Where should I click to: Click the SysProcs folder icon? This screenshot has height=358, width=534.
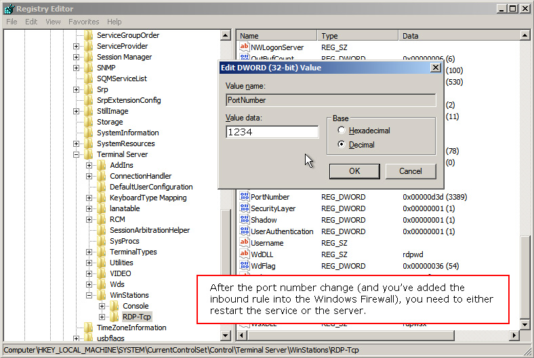[x=102, y=241]
